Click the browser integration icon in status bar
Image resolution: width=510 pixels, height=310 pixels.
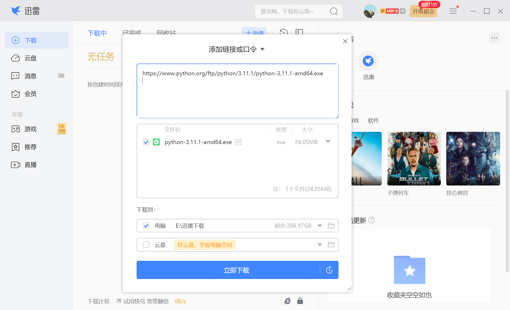[287, 301]
